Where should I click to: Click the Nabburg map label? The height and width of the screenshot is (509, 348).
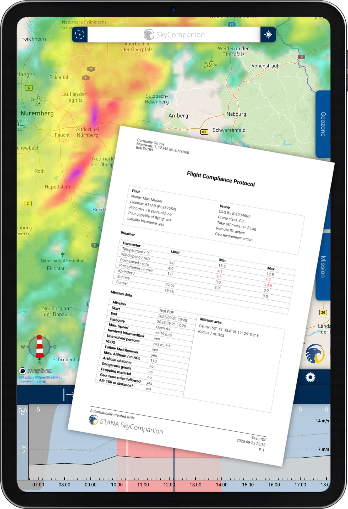click(x=236, y=114)
